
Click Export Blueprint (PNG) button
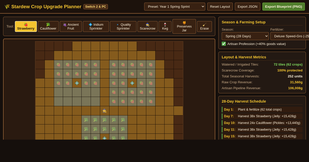(x=284, y=6)
